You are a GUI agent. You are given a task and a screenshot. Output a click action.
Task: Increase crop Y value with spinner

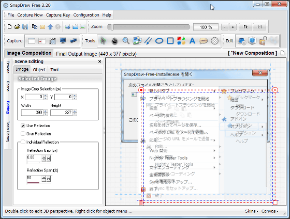[75, 96]
